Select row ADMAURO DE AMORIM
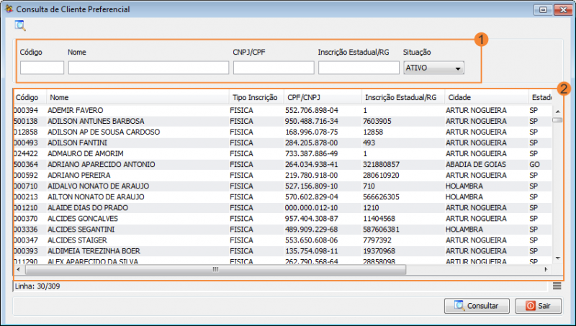 coord(283,153)
